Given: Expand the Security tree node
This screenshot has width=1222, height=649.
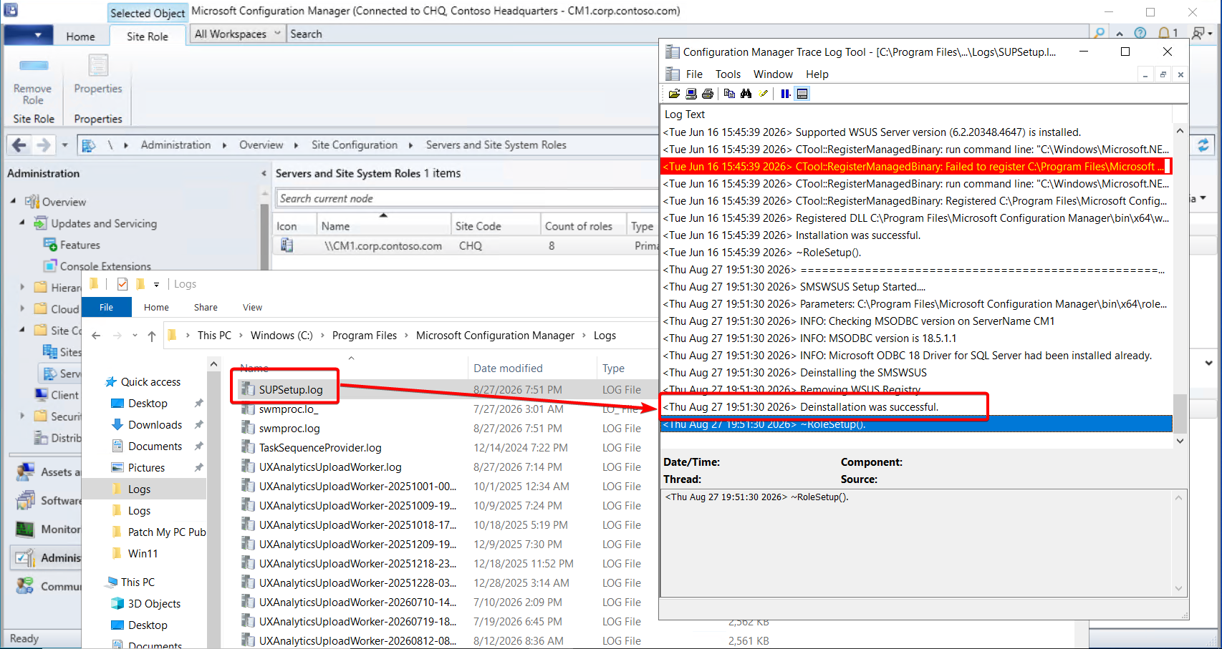Looking at the screenshot, I should click(x=22, y=416).
